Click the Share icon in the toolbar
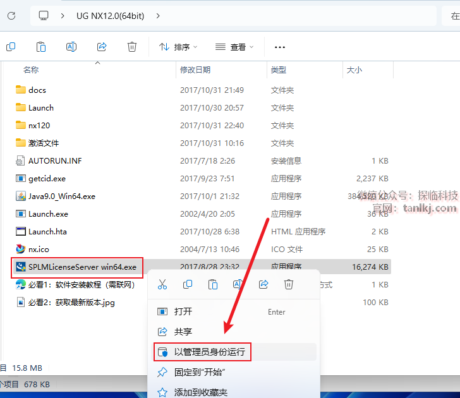The width and height of the screenshot is (460, 398). [102, 47]
